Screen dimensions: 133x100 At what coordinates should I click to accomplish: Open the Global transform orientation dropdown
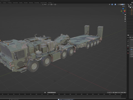[x=45, y=4]
